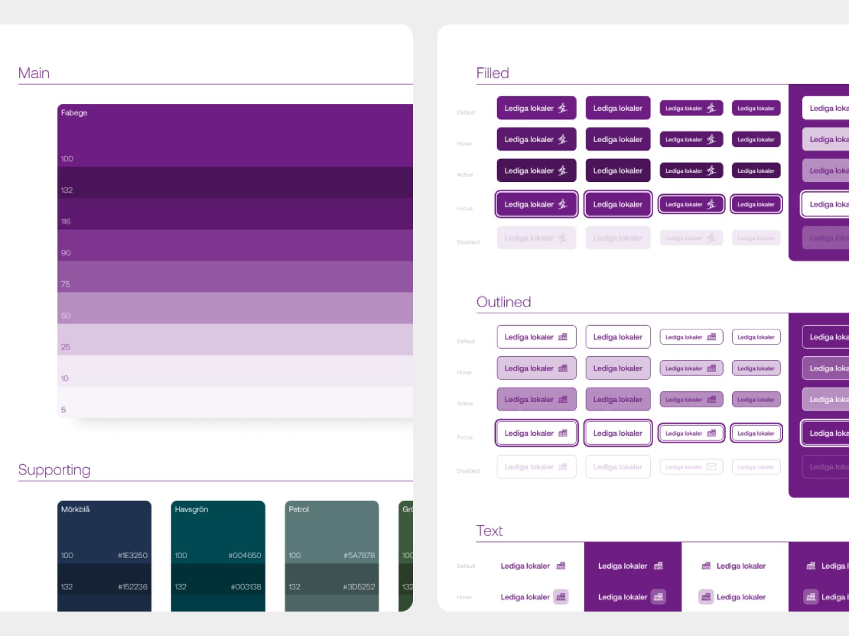Click running-figure icon in small filled Focus button

[x=711, y=204]
